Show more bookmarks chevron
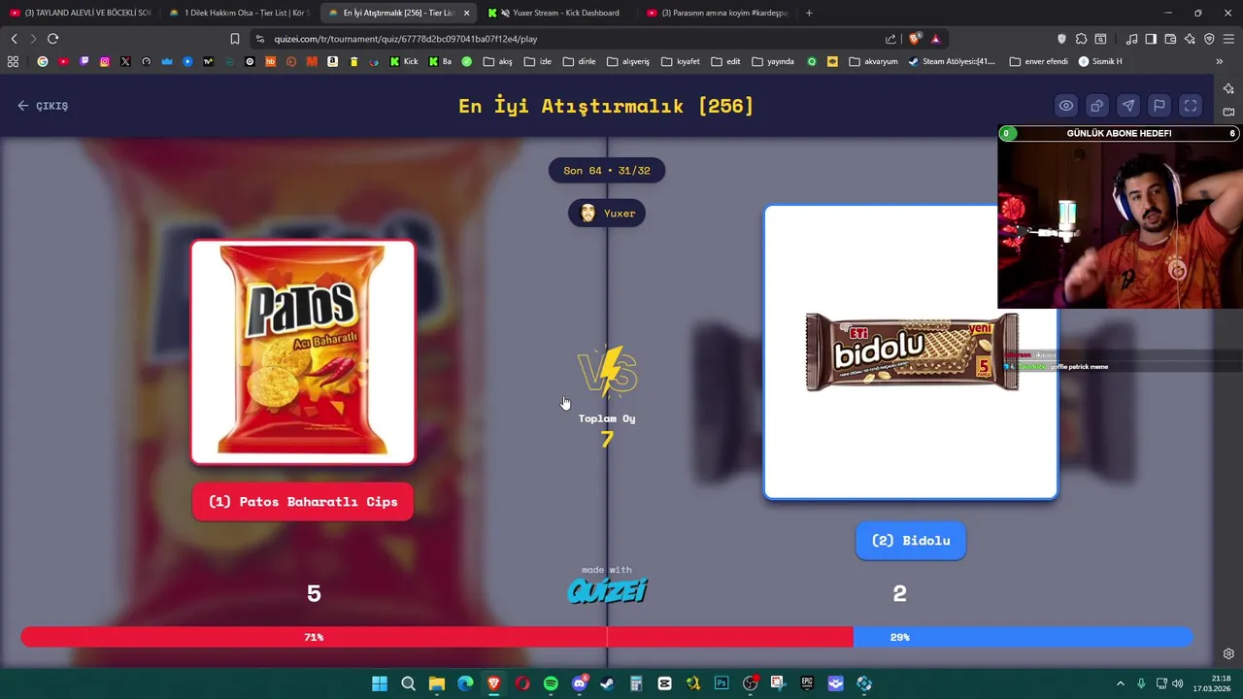This screenshot has height=699, width=1243. tap(1219, 61)
